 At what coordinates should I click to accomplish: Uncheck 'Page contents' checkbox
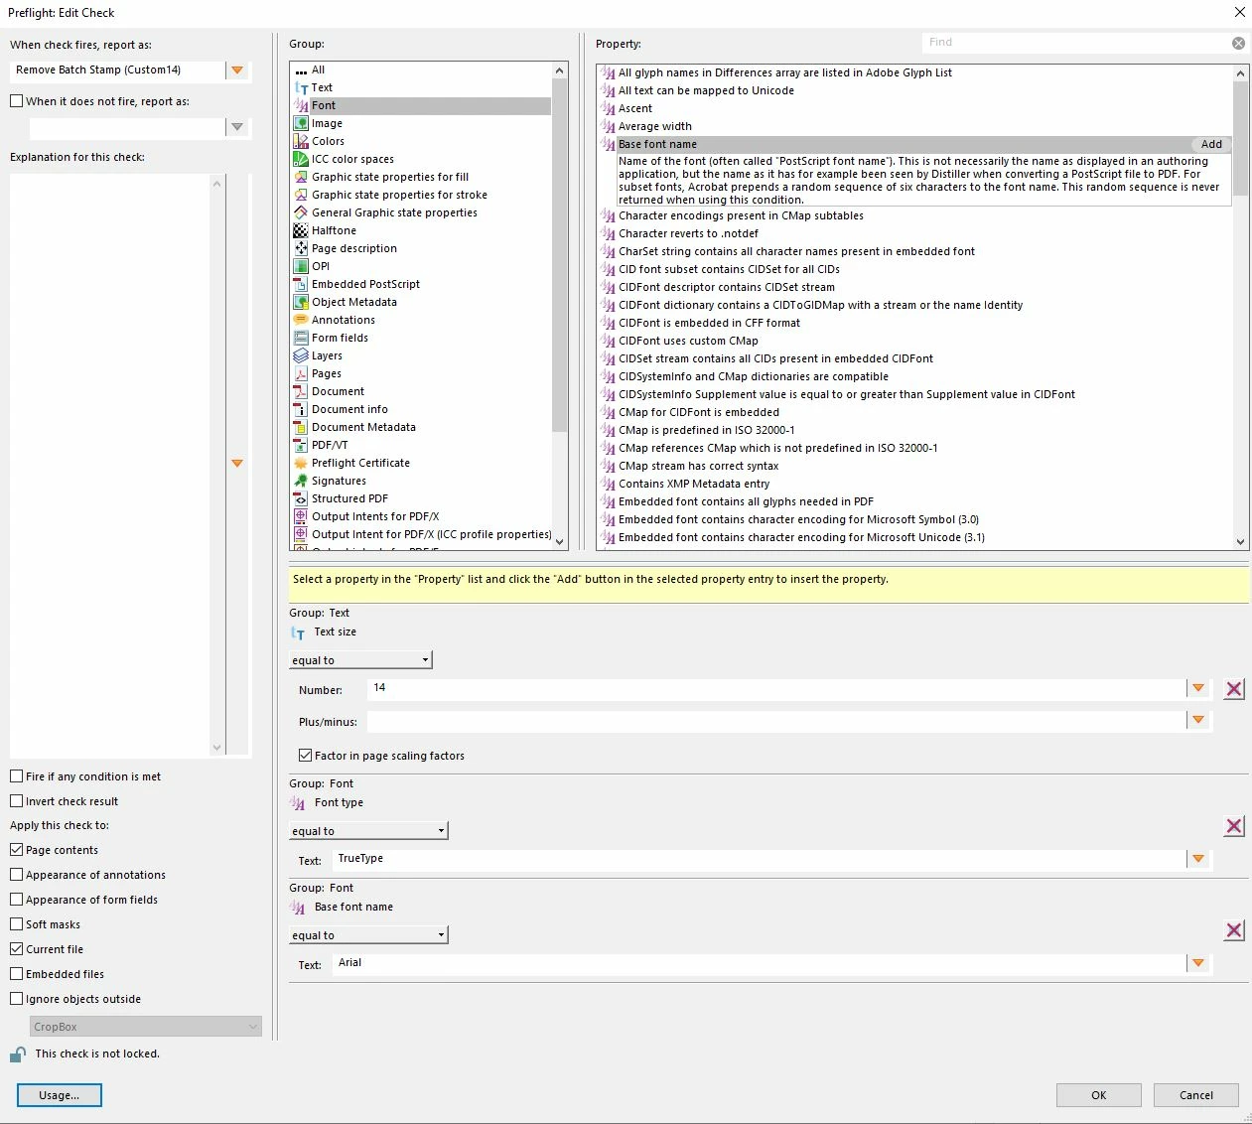17,850
